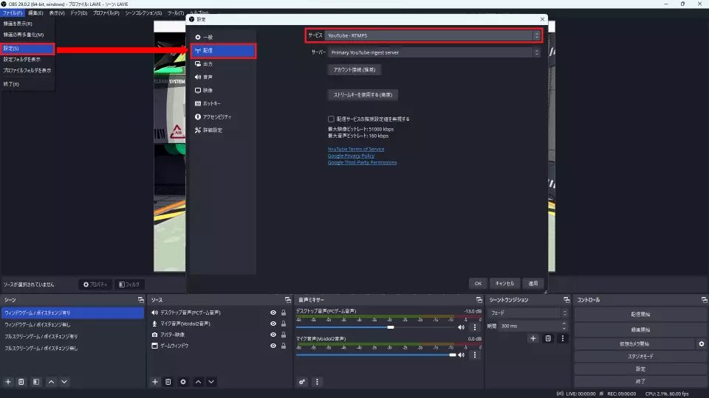Undock the Controls panel

click(704, 300)
